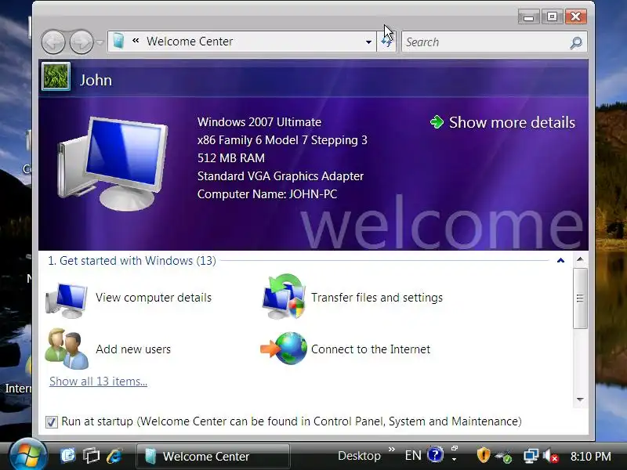The height and width of the screenshot is (470, 627).
Task: Open the language bar options small arrow
Action: (x=455, y=459)
